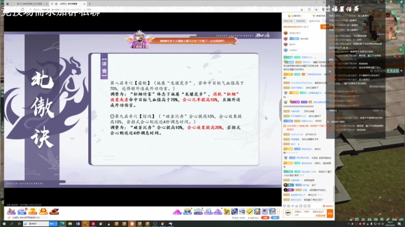The image size is (405, 227).
Task: Click the pink round gift icon left of the blue tent icon
Action: click(177, 212)
